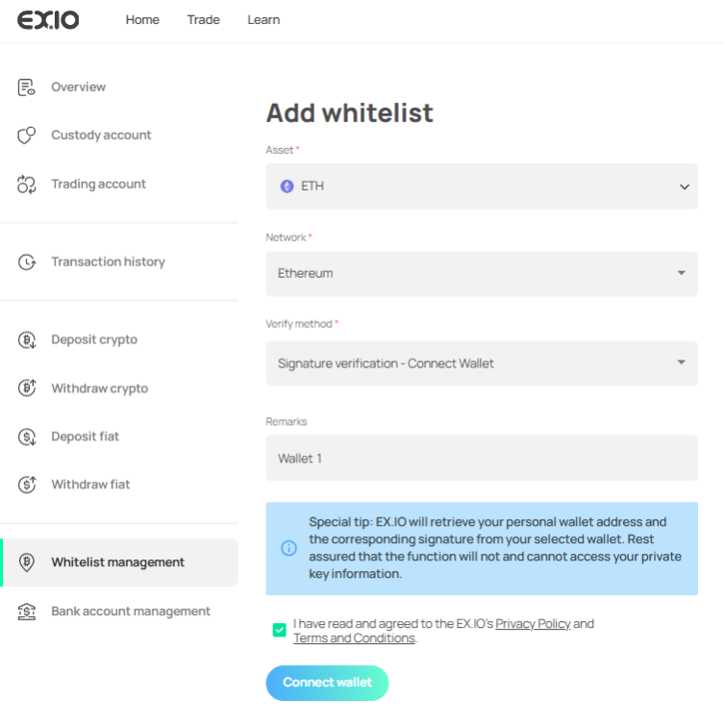Open the Terms and Conditions link
This screenshot has height=724, width=724.
[x=354, y=638]
